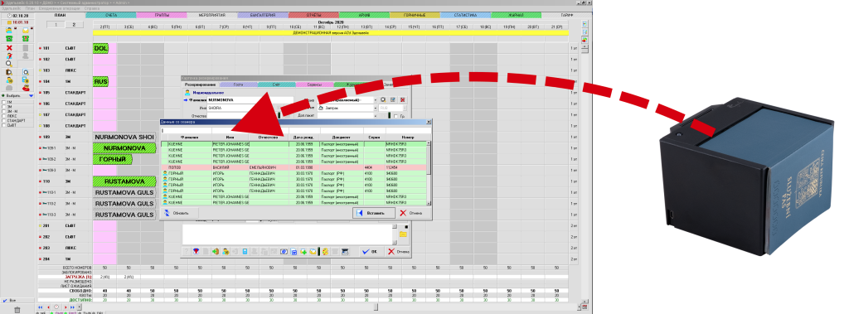Open the Гости tab in reservation card
Image resolution: width=849 pixels, height=314 pixels.
click(238, 85)
